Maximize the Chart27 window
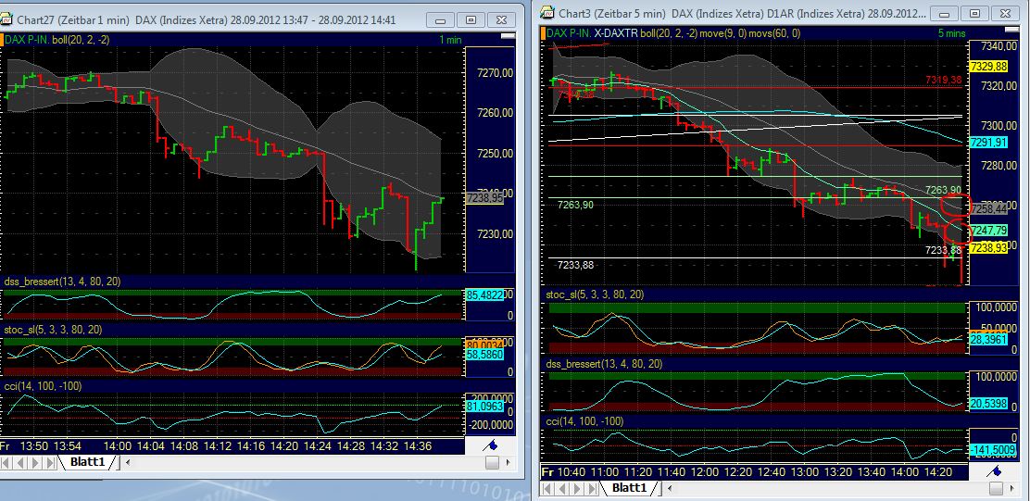The image size is (1030, 501). tap(471, 20)
